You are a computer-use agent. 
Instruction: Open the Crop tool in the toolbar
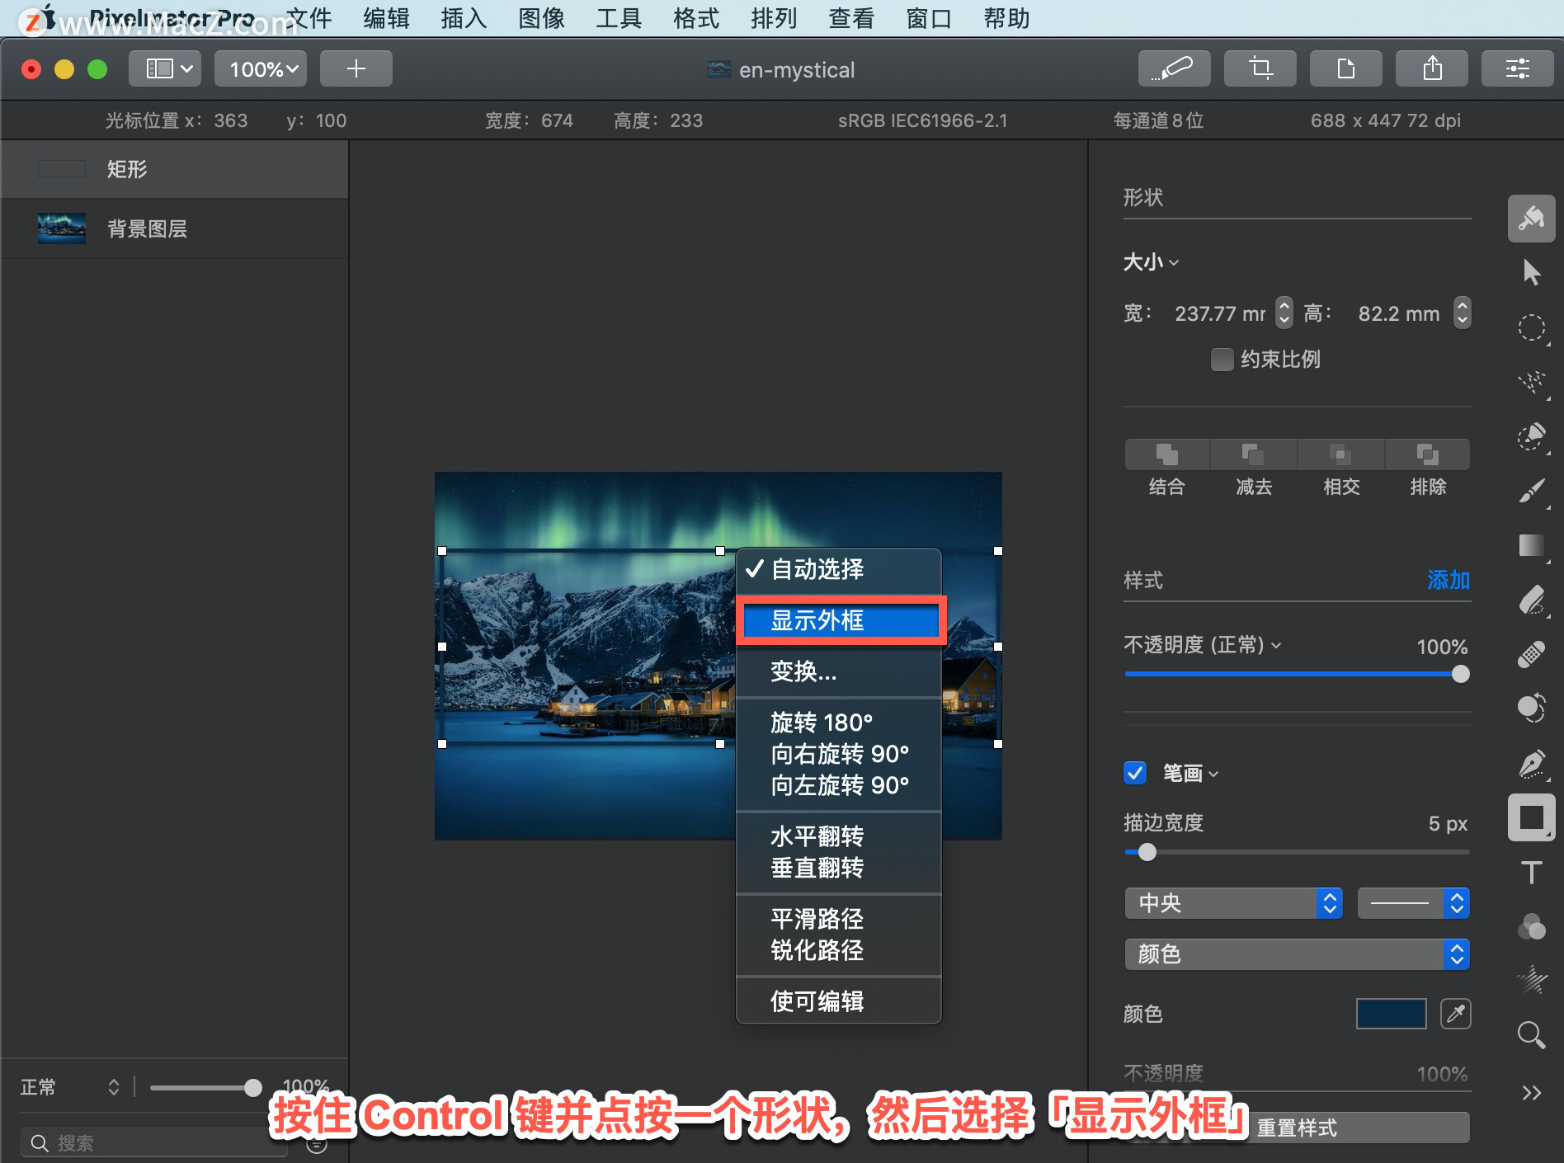pos(1260,68)
